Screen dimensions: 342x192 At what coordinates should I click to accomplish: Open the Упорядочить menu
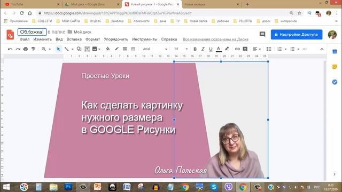[116, 39]
